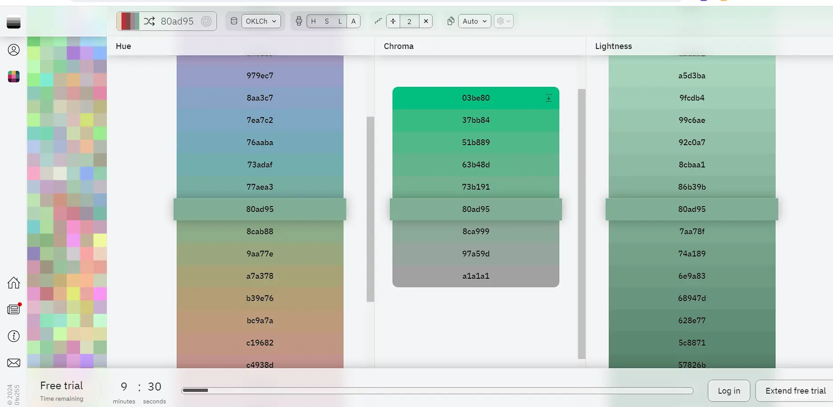This screenshot has width=833, height=407.
Task: Select lightness swatch 7aa78f
Action: pyautogui.click(x=692, y=232)
